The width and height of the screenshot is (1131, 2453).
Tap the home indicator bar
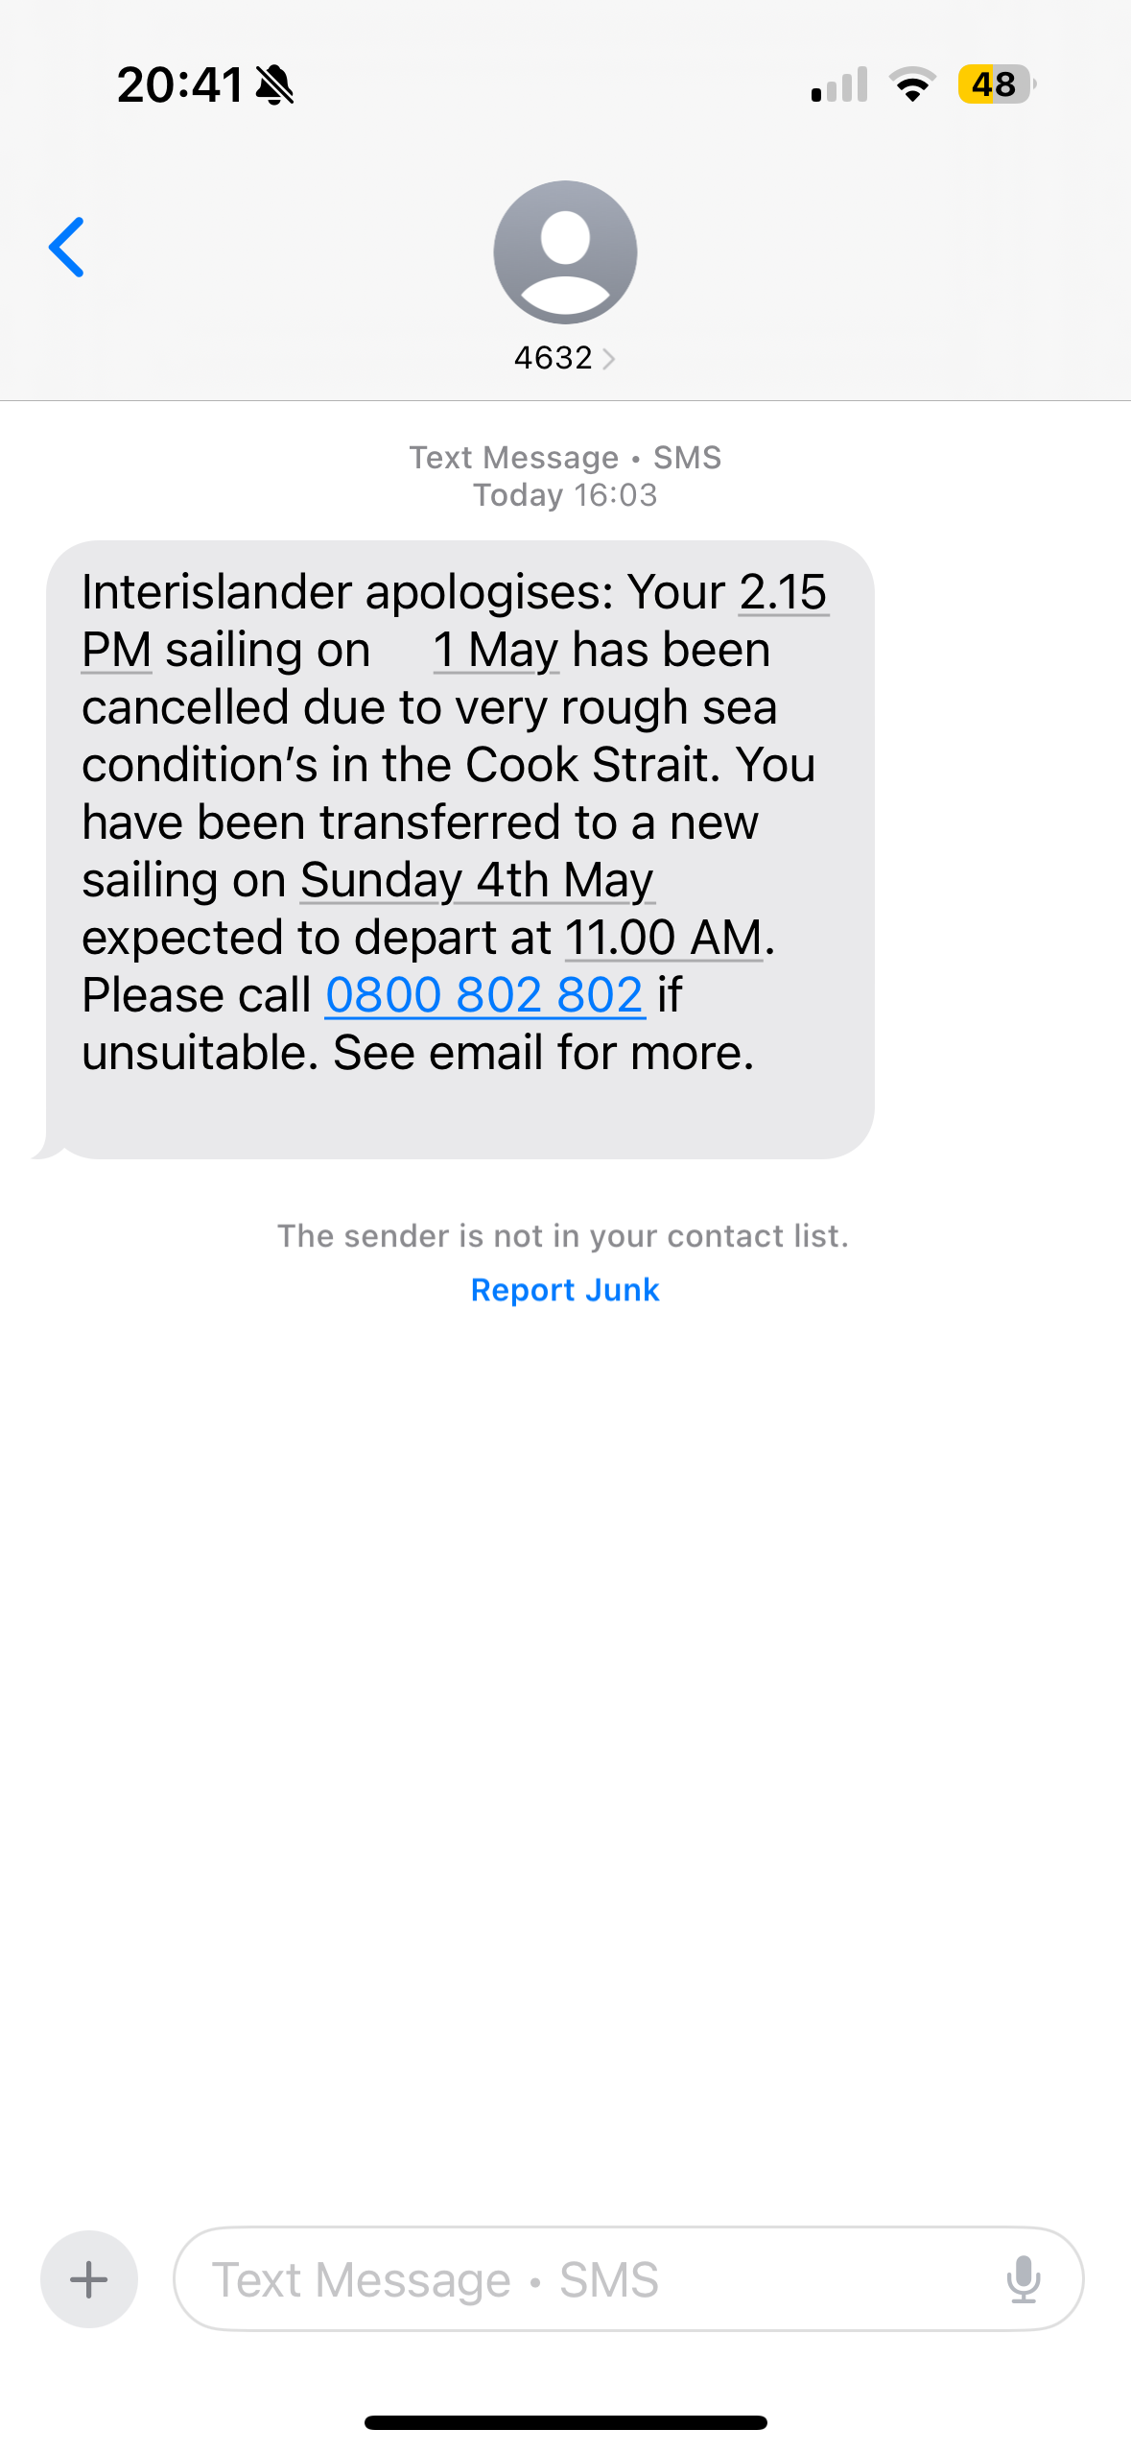[x=566, y=2422]
